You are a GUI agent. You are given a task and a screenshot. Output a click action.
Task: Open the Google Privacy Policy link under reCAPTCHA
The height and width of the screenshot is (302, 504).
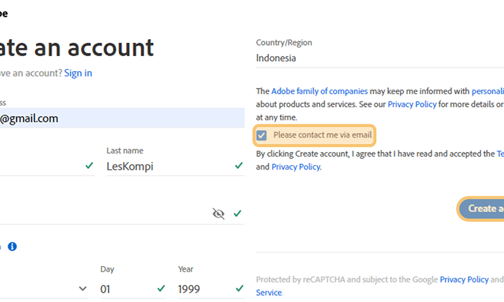pos(464,280)
